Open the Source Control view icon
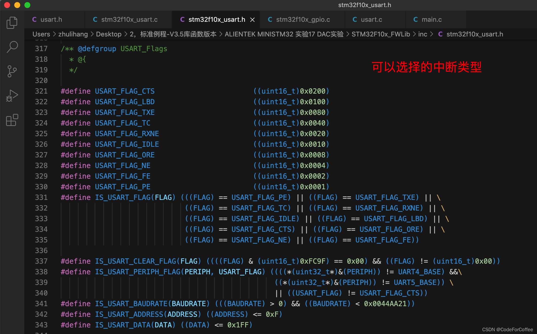537x334 pixels. pos(12,71)
